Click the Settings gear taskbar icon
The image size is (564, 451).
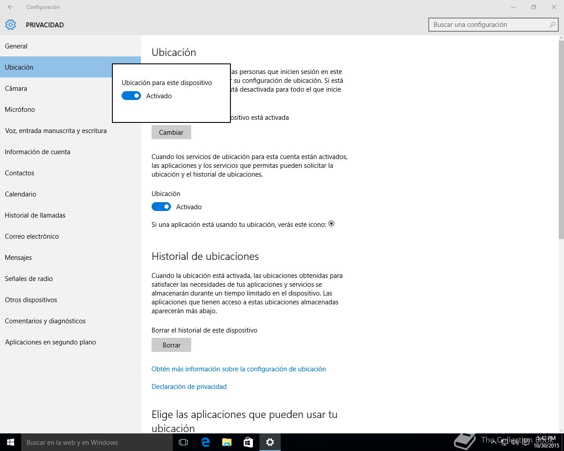point(270,442)
